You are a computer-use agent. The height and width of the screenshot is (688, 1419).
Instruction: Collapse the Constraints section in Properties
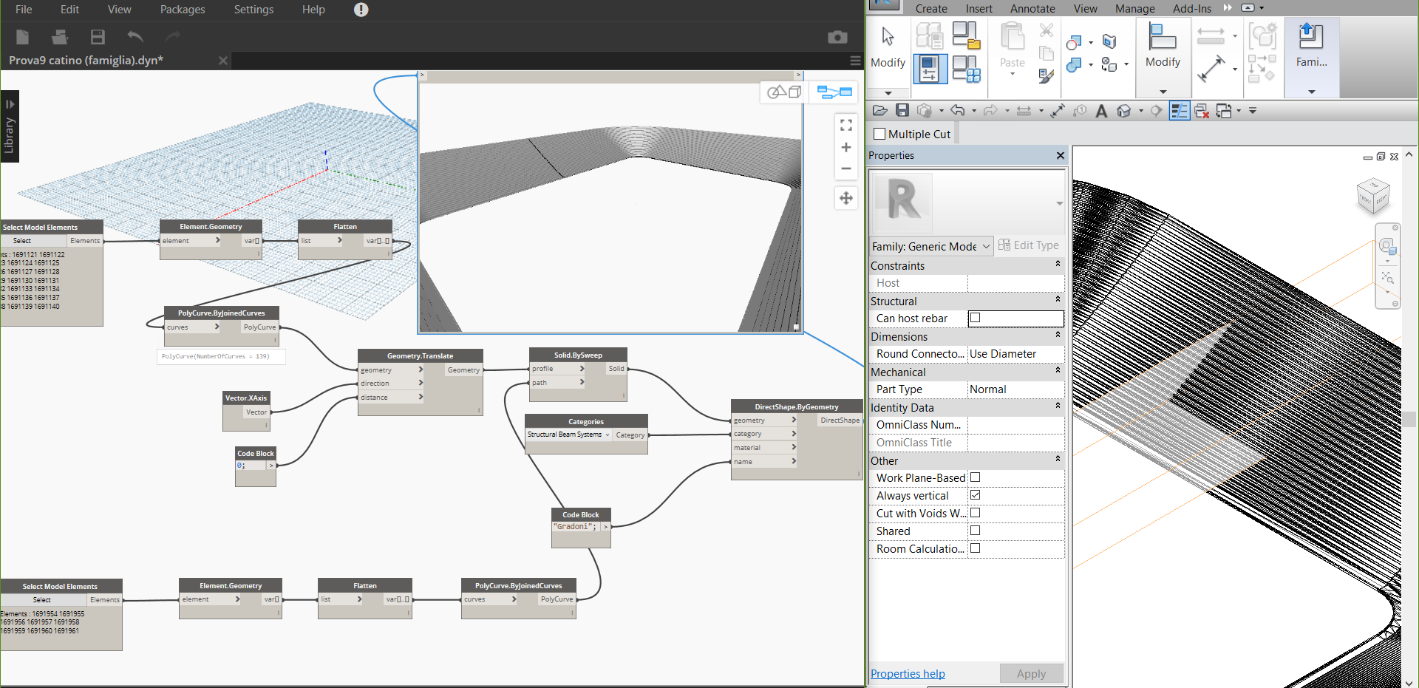[x=1057, y=265]
